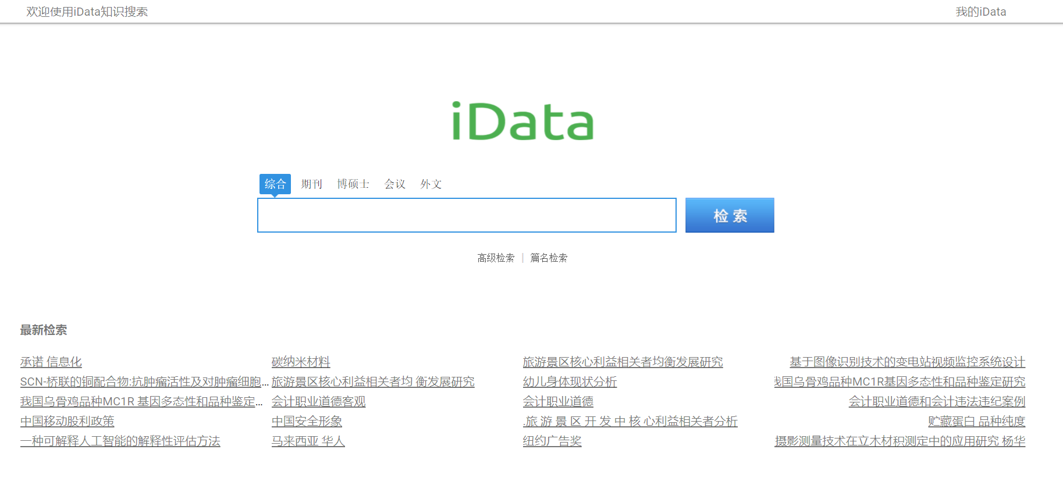Open recent search 幼儿身体现状分析

point(570,382)
